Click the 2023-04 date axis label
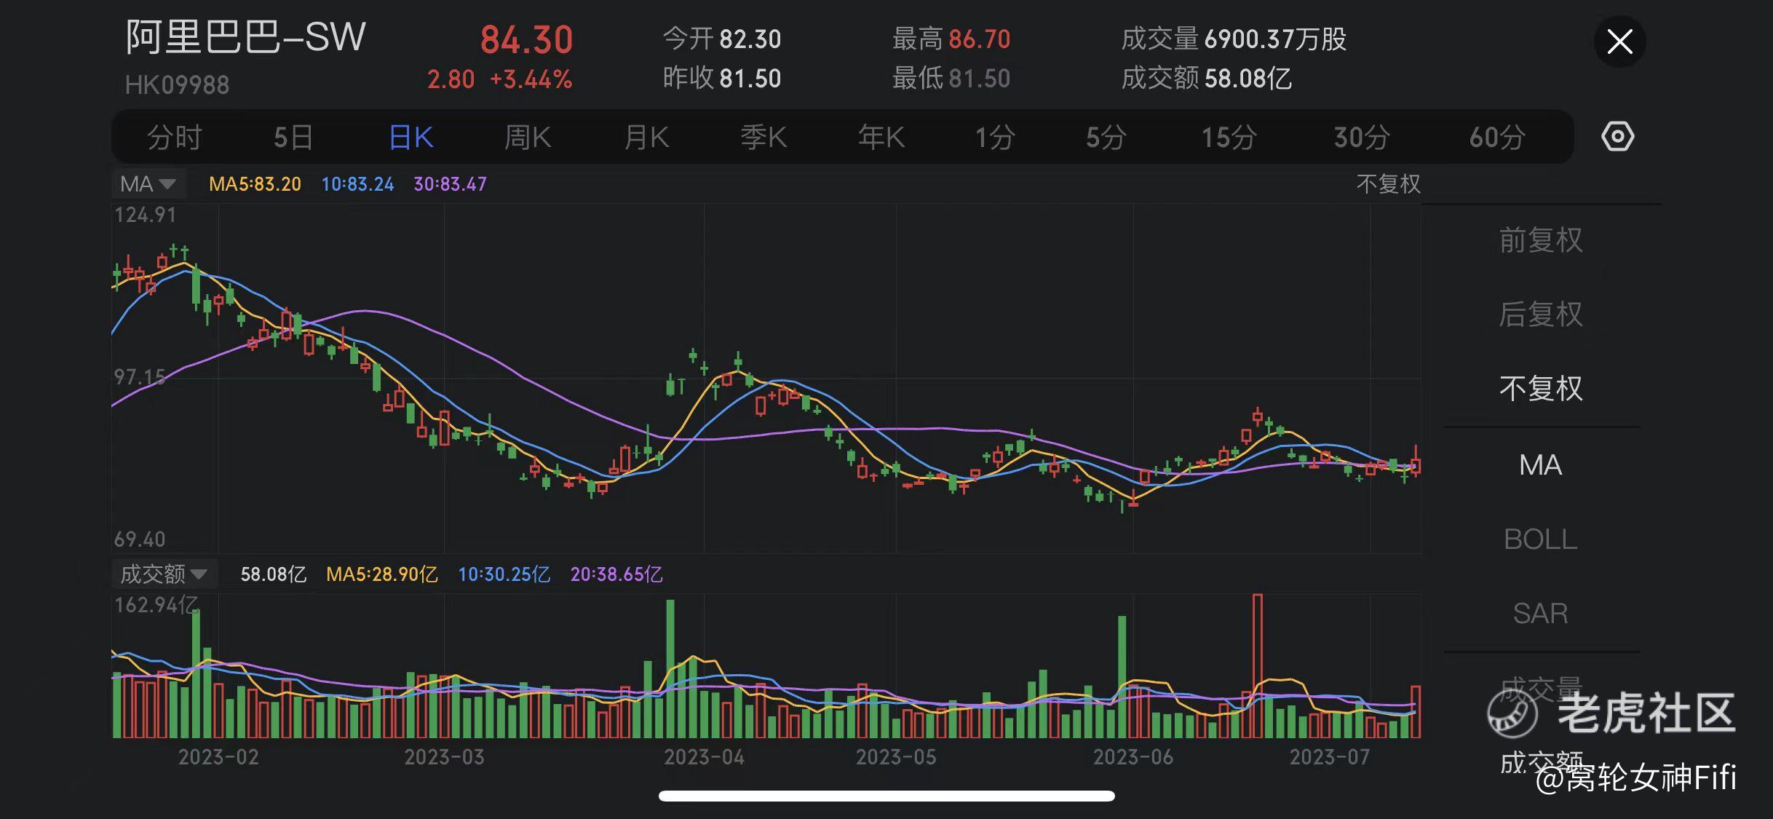Viewport: 1773px width, 819px height. pyautogui.click(x=704, y=757)
